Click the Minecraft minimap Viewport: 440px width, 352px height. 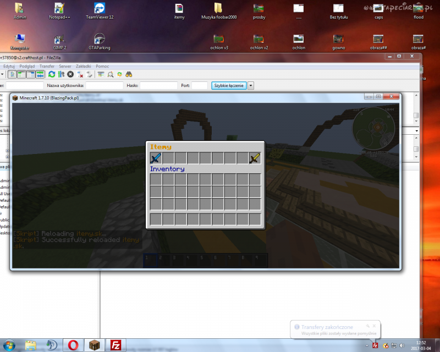[x=373, y=128]
